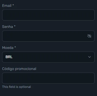Click the word 'promocional' in the label
97x96 pixels.
tap(25, 69)
